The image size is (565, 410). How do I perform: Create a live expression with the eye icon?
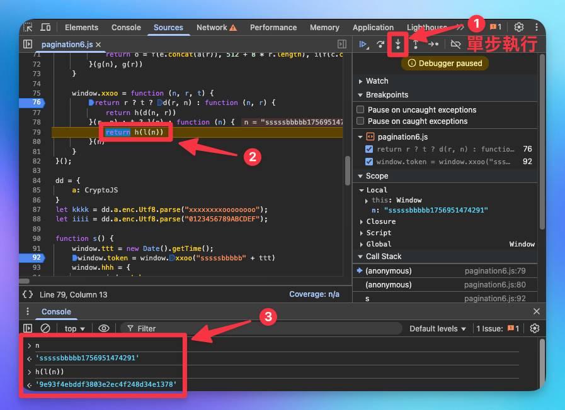[104, 328]
